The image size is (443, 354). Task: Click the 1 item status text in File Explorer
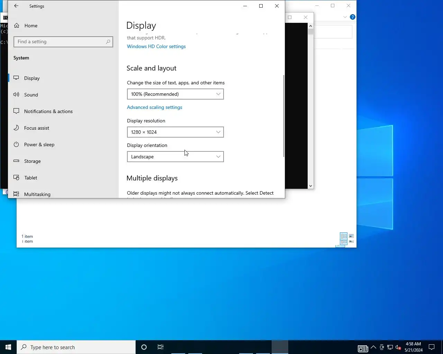(x=27, y=236)
